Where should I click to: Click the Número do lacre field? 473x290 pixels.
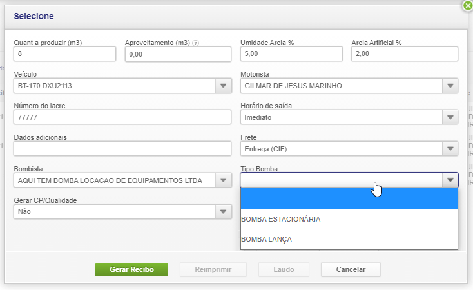[122, 117]
